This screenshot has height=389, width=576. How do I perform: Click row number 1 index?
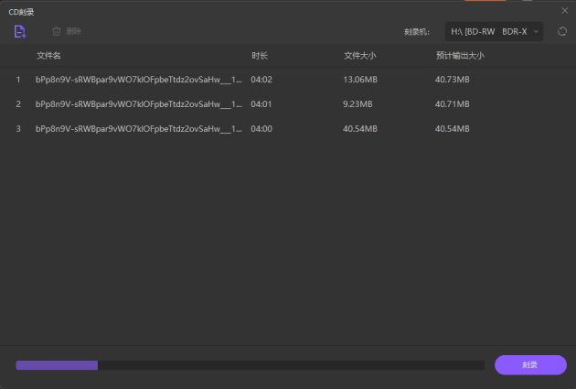click(x=18, y=80)
